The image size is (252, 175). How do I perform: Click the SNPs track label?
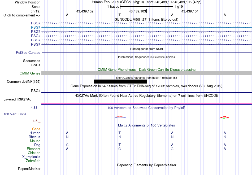pyautogui.click(x=36, y=65)
